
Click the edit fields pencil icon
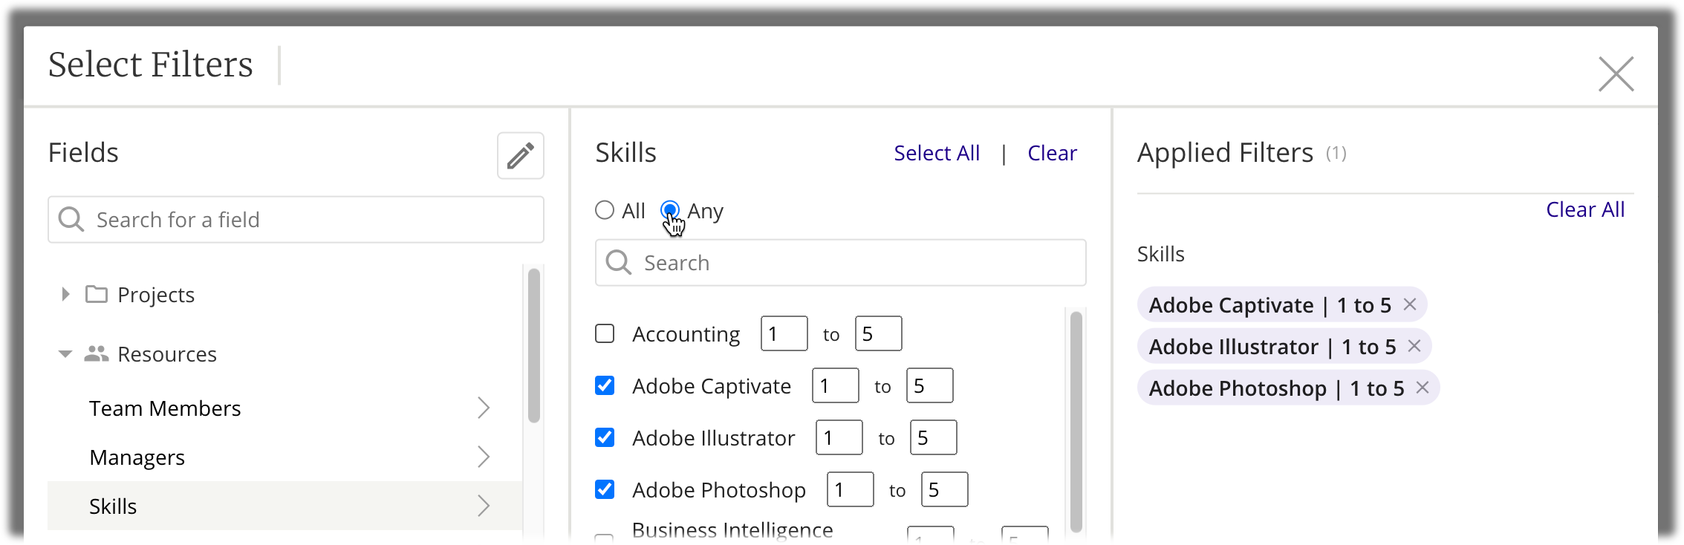[521, 156]
